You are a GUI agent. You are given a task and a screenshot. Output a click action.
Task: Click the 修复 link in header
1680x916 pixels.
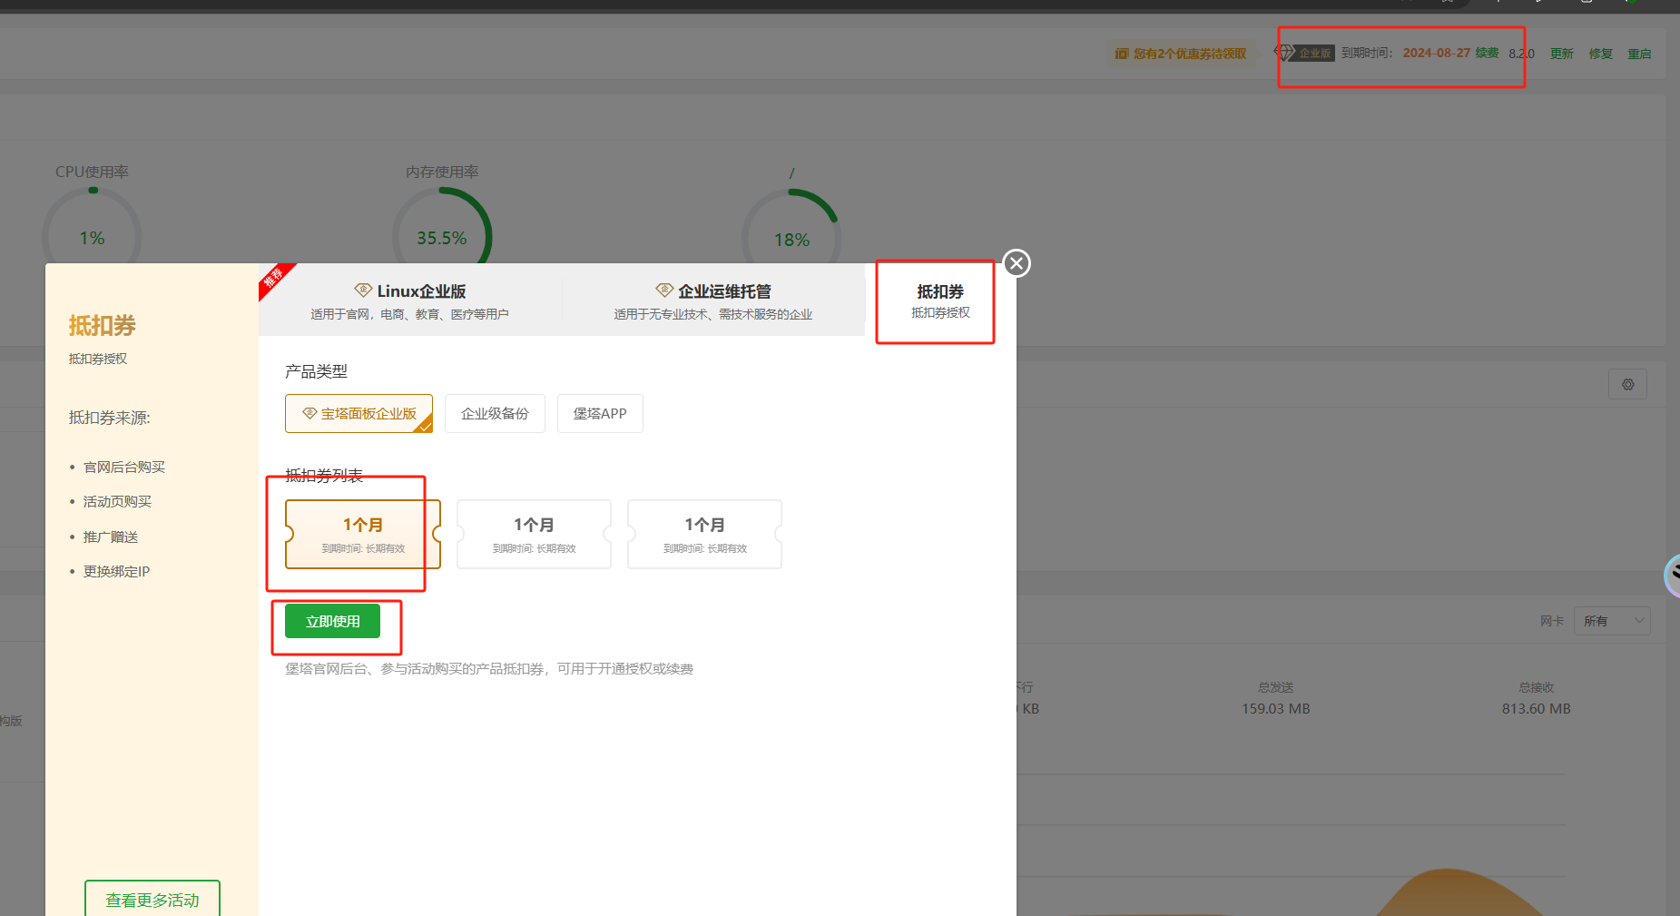point(1600,54)
